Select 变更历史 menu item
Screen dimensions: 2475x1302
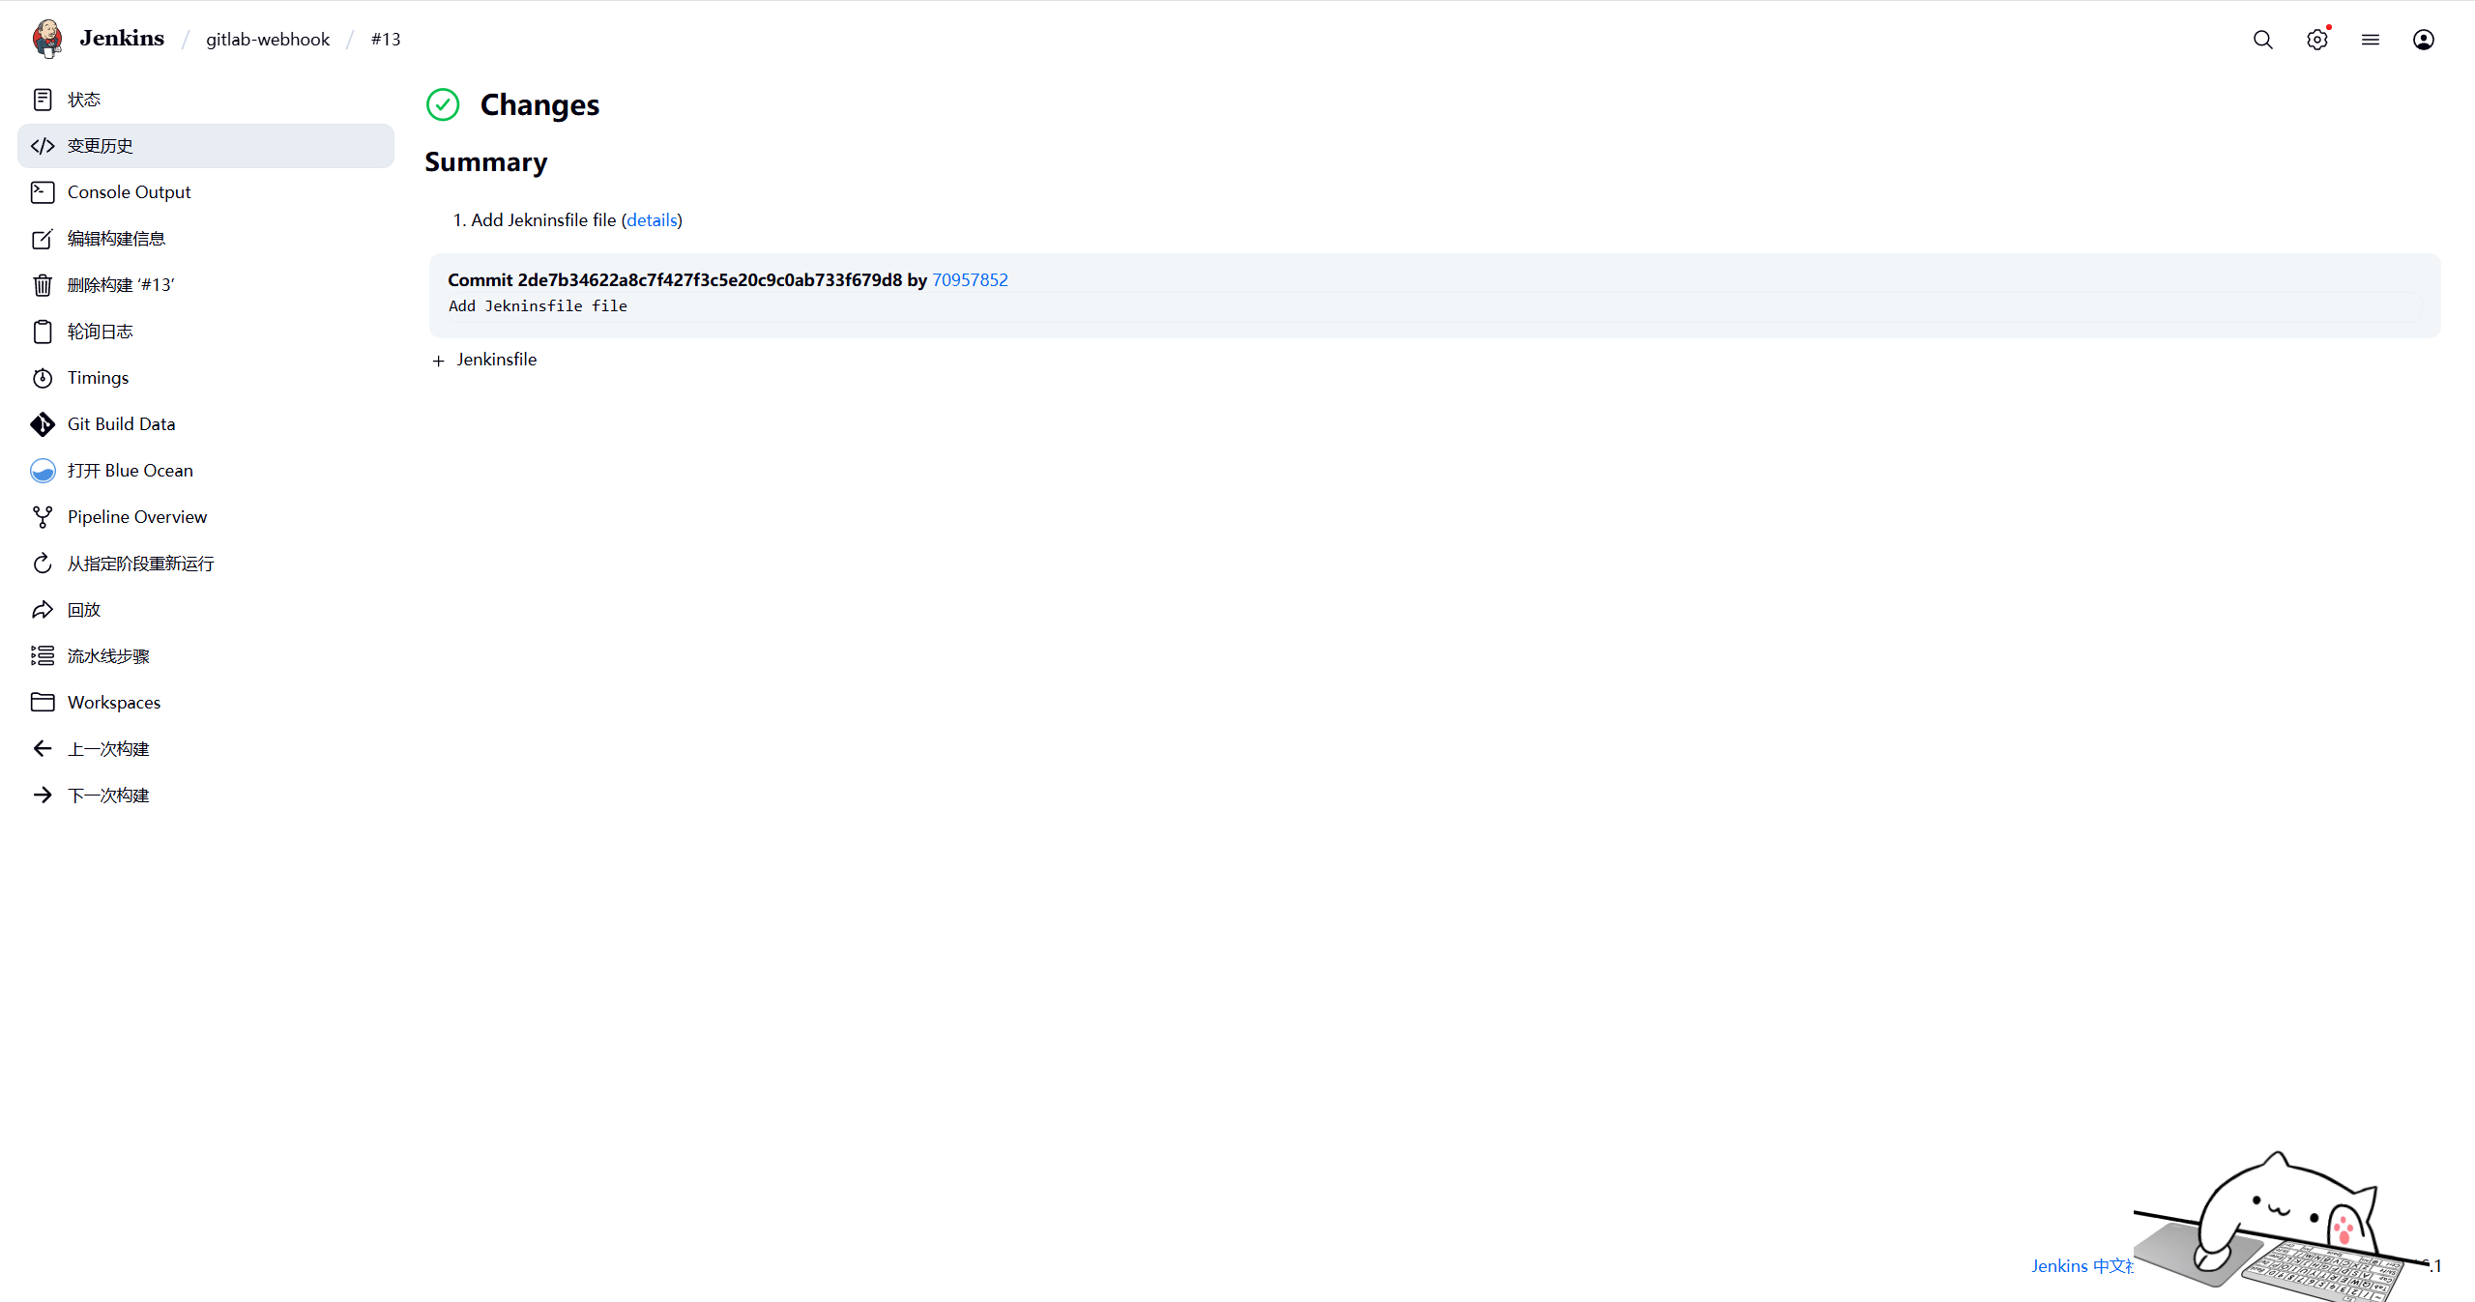206,146
